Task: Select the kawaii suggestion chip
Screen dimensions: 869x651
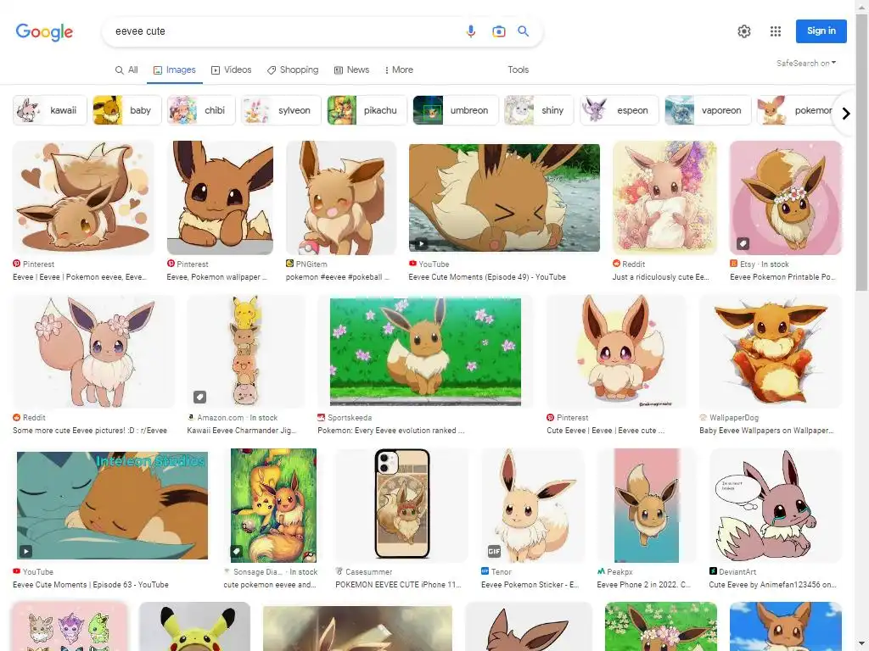Action: pos(50,110)
